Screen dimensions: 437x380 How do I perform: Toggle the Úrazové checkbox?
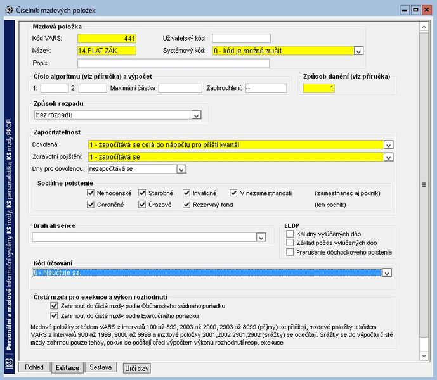tap(142, 205)
